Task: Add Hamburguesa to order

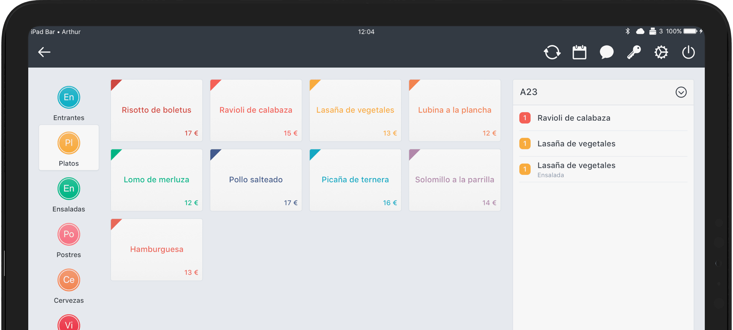Action: [x=157, y=250]
